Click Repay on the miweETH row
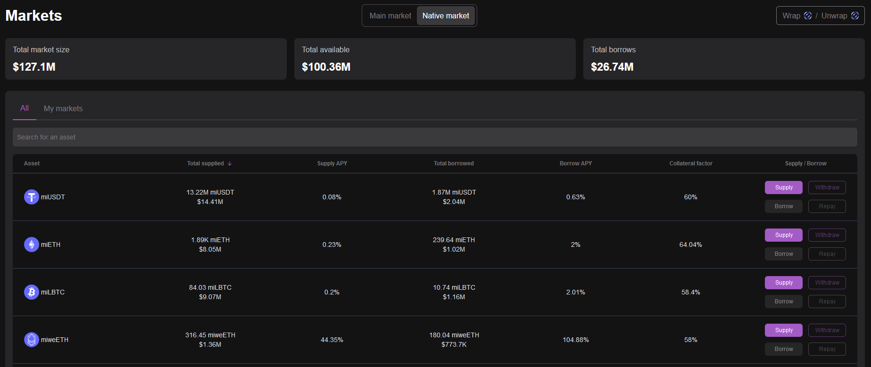Image resolution: width=871 pixels, height=367 pixels. (x=827, y=349)
